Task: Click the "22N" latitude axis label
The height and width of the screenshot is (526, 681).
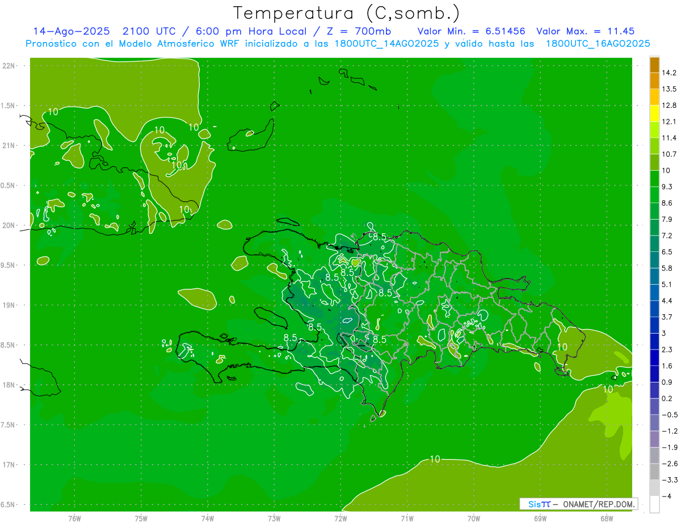Action: tap(8, 66)
